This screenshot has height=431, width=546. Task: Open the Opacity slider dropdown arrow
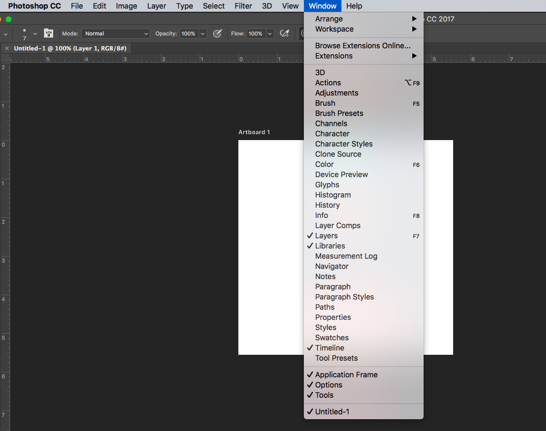coord(202,34)
